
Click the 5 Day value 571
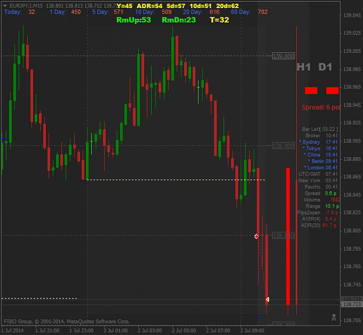pyautogui.click(x=118, y=12)
